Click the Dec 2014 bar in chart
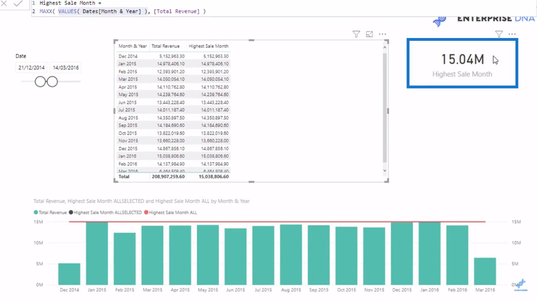 point(69,274)
